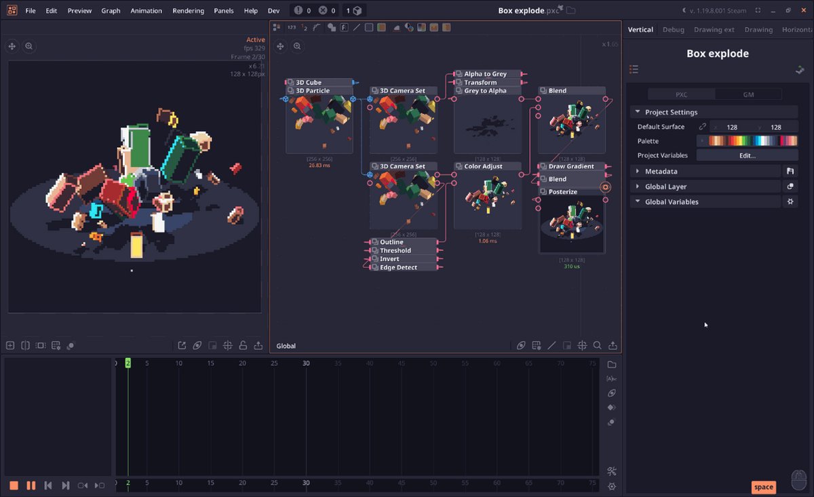This screenshot has height=497, width=814.
Task: Click the folder icon beside timeline
Action: [612, 364]
